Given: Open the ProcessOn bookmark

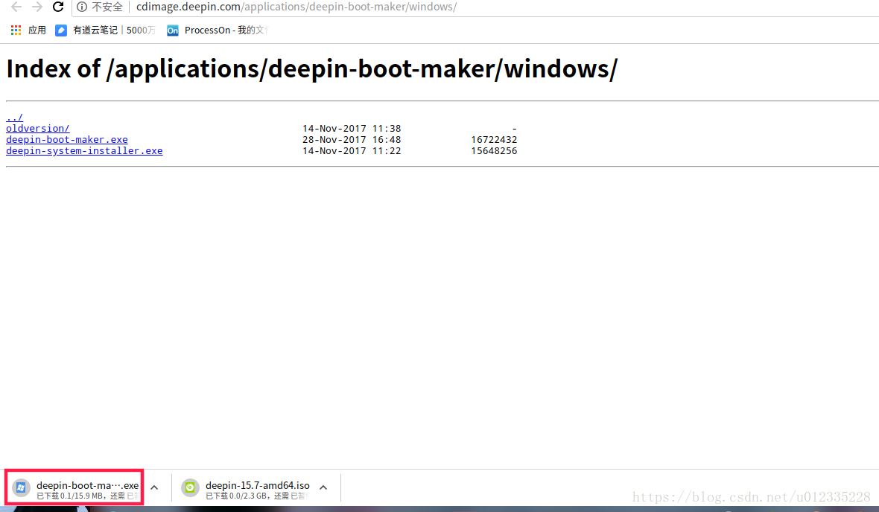Looking at the screenshot, I should (217, 31).
